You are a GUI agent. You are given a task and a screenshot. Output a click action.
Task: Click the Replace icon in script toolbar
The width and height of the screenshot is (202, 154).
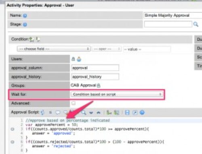pyautogui.click(x=109, y=113)
